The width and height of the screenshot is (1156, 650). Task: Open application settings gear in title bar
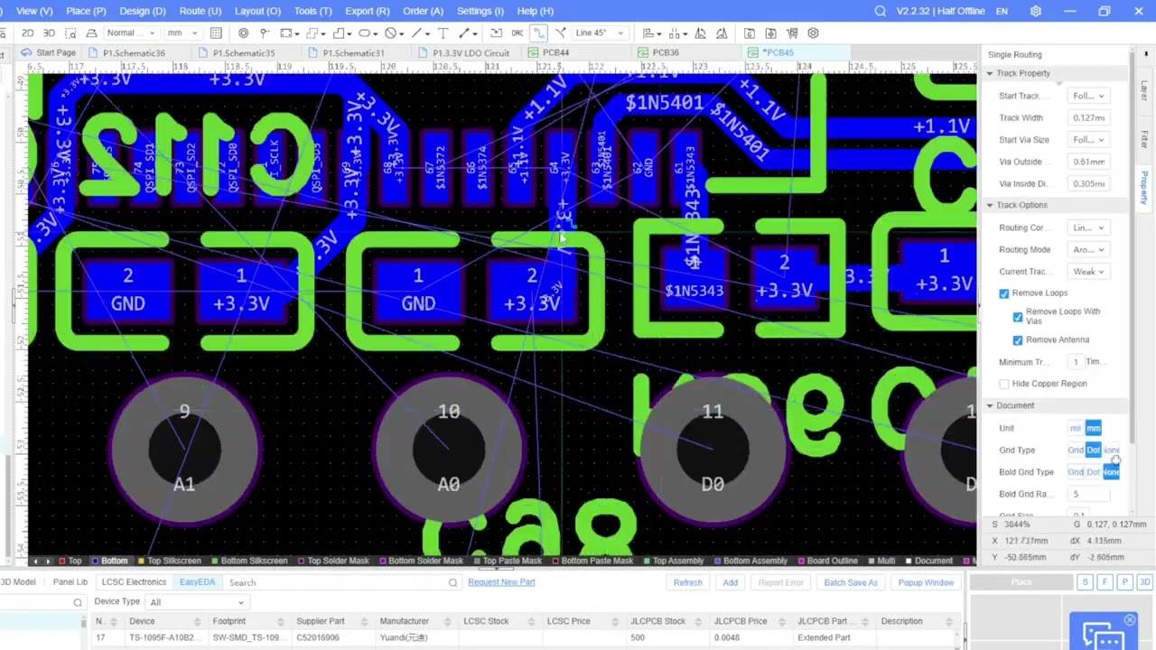coord(1036,11)
